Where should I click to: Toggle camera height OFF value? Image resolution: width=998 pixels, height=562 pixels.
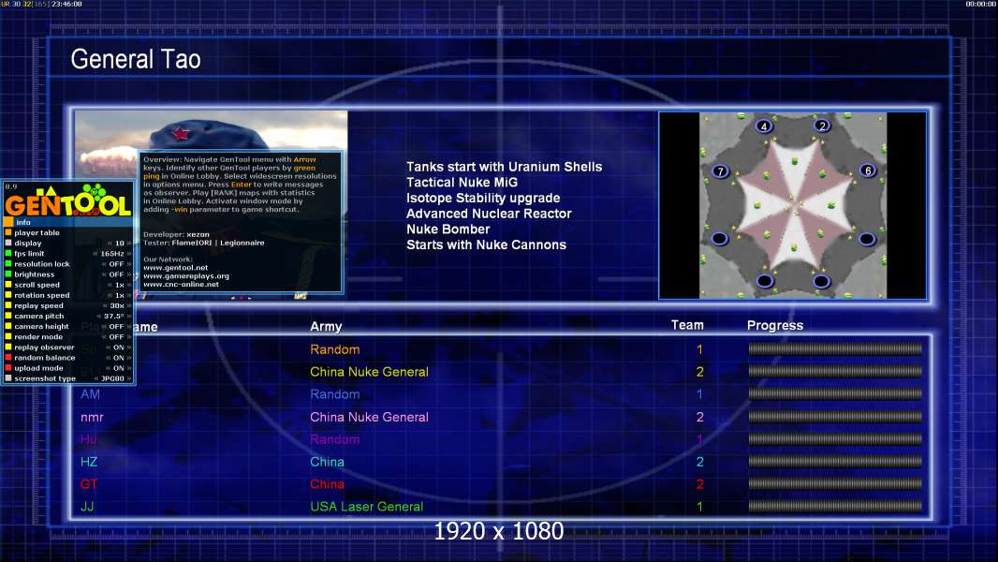tap(116, 326)
